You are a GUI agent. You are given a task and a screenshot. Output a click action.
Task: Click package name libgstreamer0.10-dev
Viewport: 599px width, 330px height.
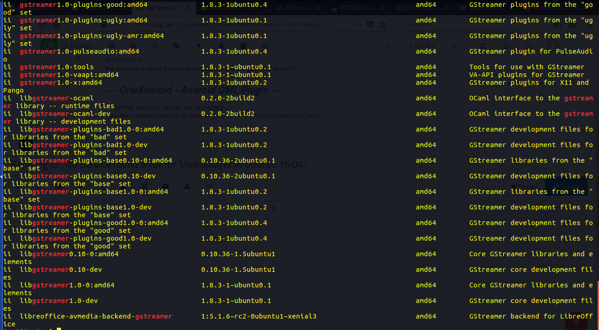[61, 269]
